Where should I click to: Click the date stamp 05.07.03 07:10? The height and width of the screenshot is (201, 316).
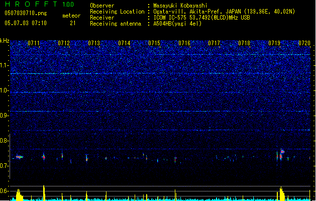pos(26,23)
